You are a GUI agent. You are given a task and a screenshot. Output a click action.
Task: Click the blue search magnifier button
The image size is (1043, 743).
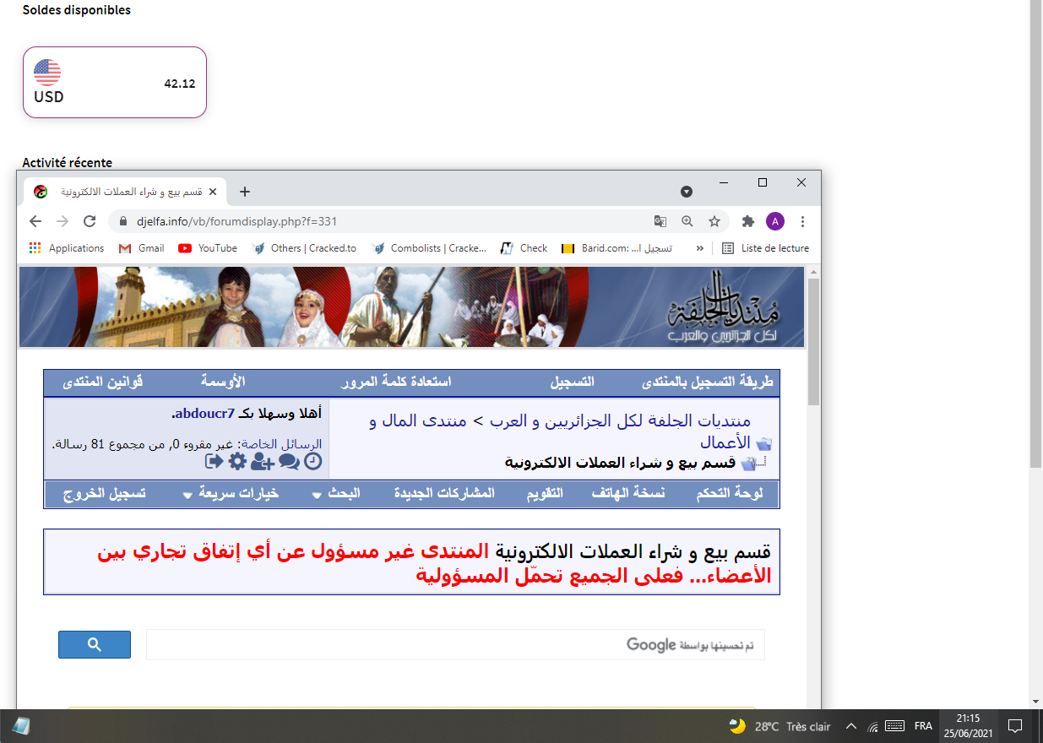click(x=95, y=644)
